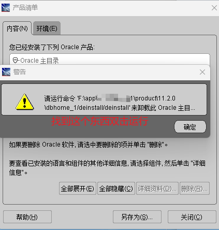Click the 全部隐藏(C) button
Screen dimensions: 219x230
pos(116,189)
